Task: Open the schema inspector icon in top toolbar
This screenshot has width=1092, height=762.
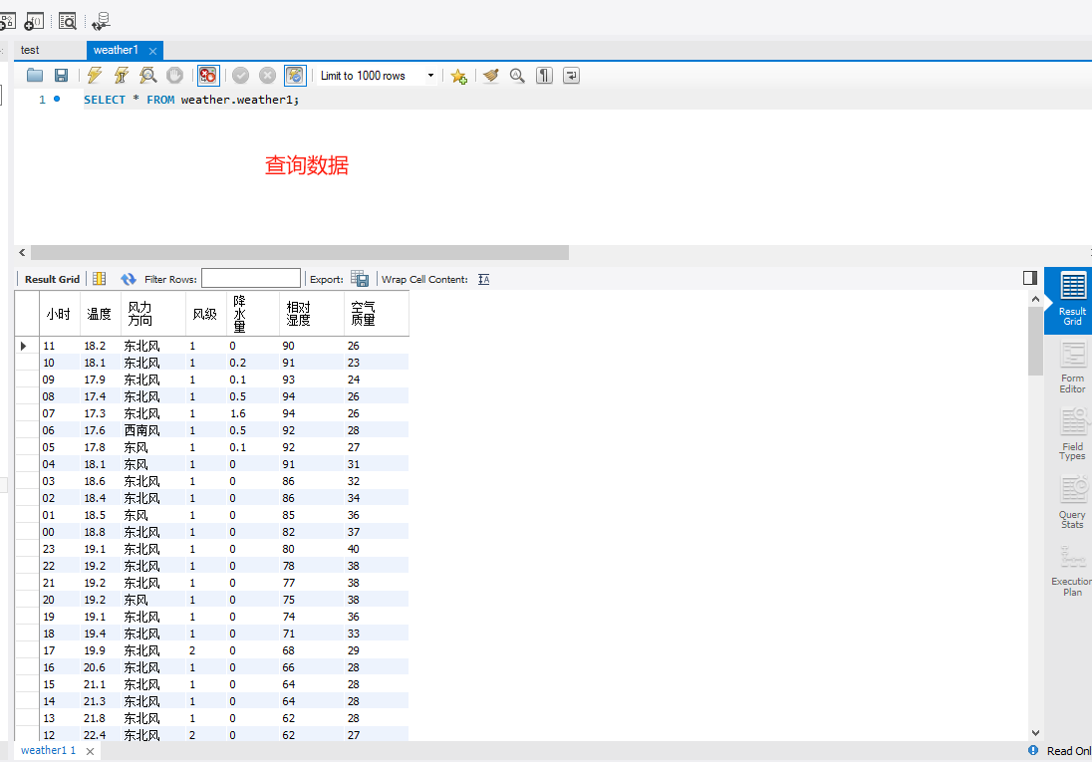Action: pos(68,22)
